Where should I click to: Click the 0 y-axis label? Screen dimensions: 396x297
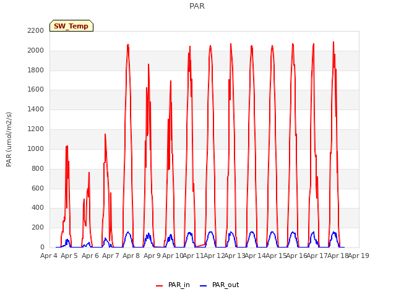(x=42, y=247)
